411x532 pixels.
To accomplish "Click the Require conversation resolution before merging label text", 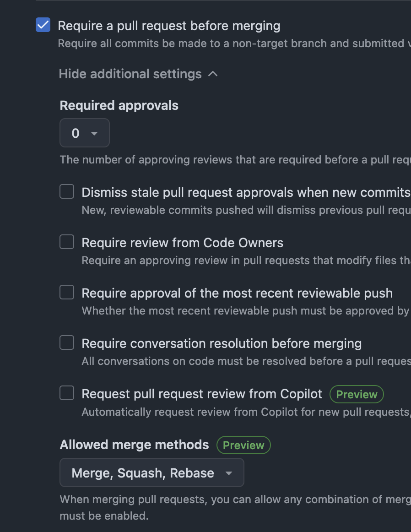I will (222, 343).
